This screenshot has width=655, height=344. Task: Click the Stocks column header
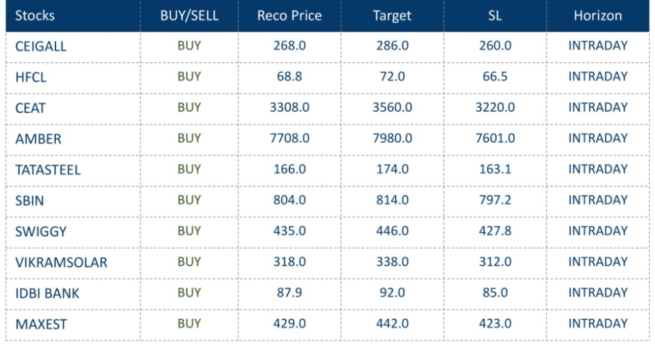click(35, 16)
